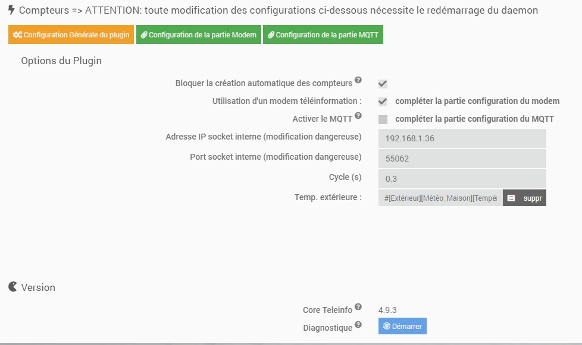Image resolution: width=582 pixels, height=345 pixels.
Task: Click the gears icon in Configuration Générale tab
Action: (x=17, y=35)
